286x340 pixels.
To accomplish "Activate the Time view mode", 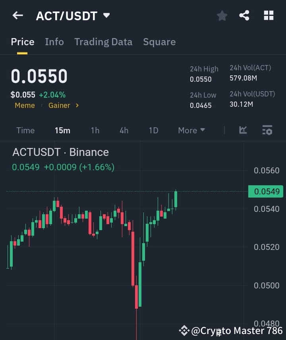I will pos(25,130).
